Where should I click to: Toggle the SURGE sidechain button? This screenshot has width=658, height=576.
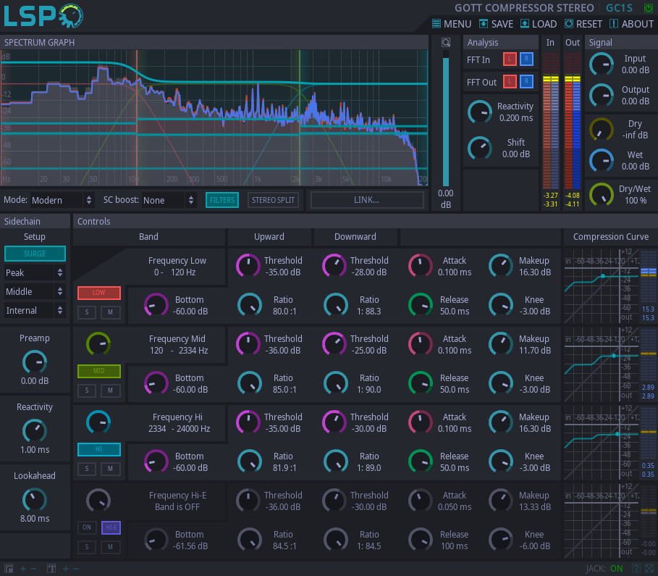click(35, 254)
